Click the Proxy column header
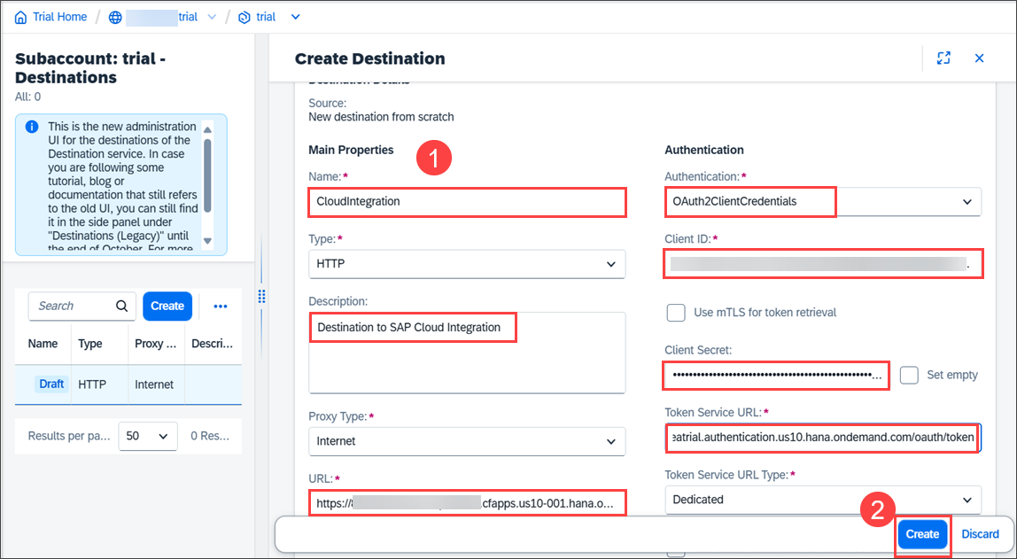The image size is (1017, 559). [x=156, y=344]
